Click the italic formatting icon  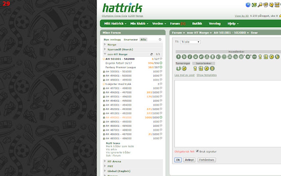(190, 57)
